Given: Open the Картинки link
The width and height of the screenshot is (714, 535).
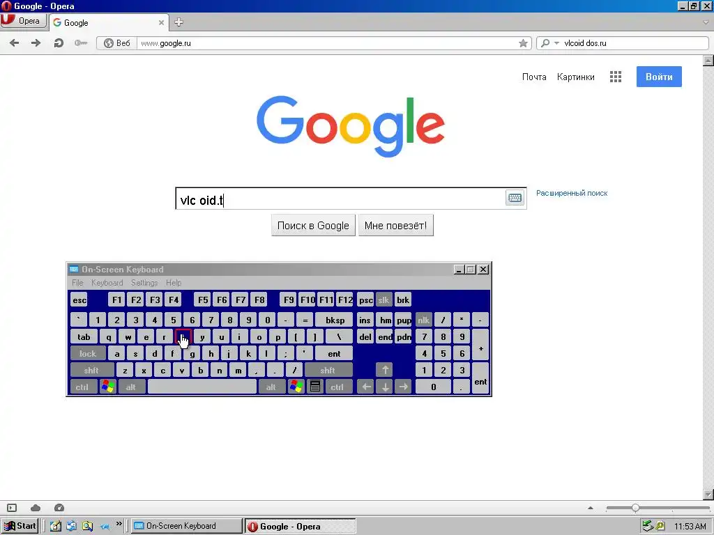Looking at the screenshot, I should (x=575, y=77).
